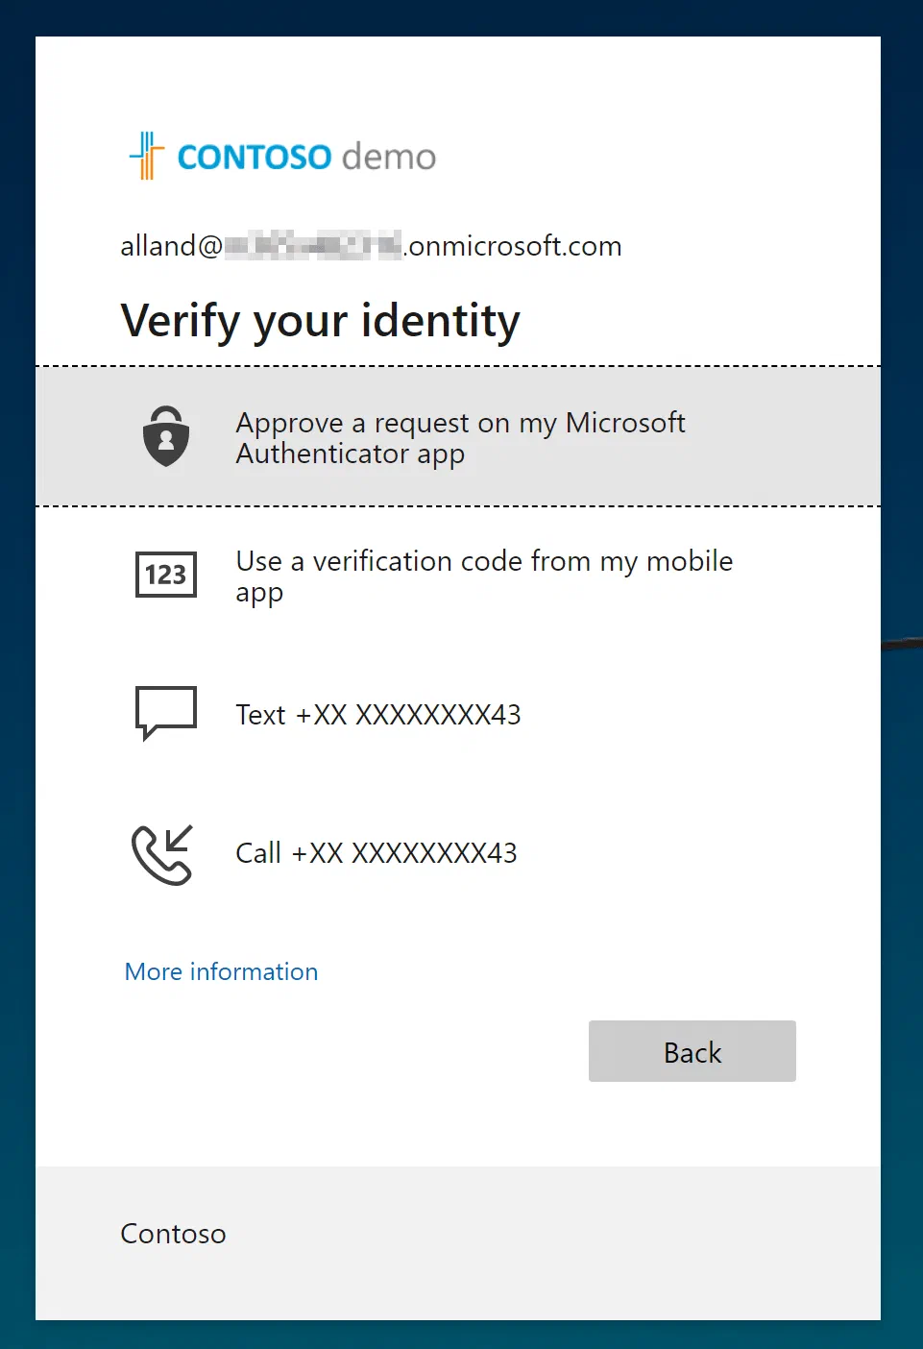Viewport: 923px width, 1349px height.
Task: Open the More information link
Action: tap(221, 971)
